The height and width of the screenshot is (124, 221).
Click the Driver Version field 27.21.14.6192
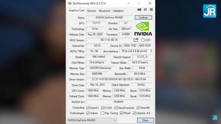[119, 79]
